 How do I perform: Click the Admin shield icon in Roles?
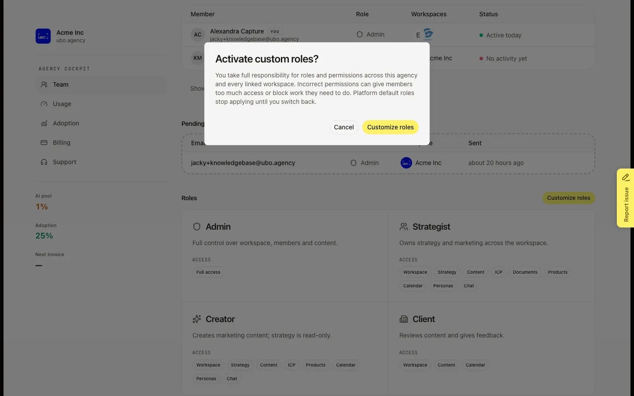point(197,227)
